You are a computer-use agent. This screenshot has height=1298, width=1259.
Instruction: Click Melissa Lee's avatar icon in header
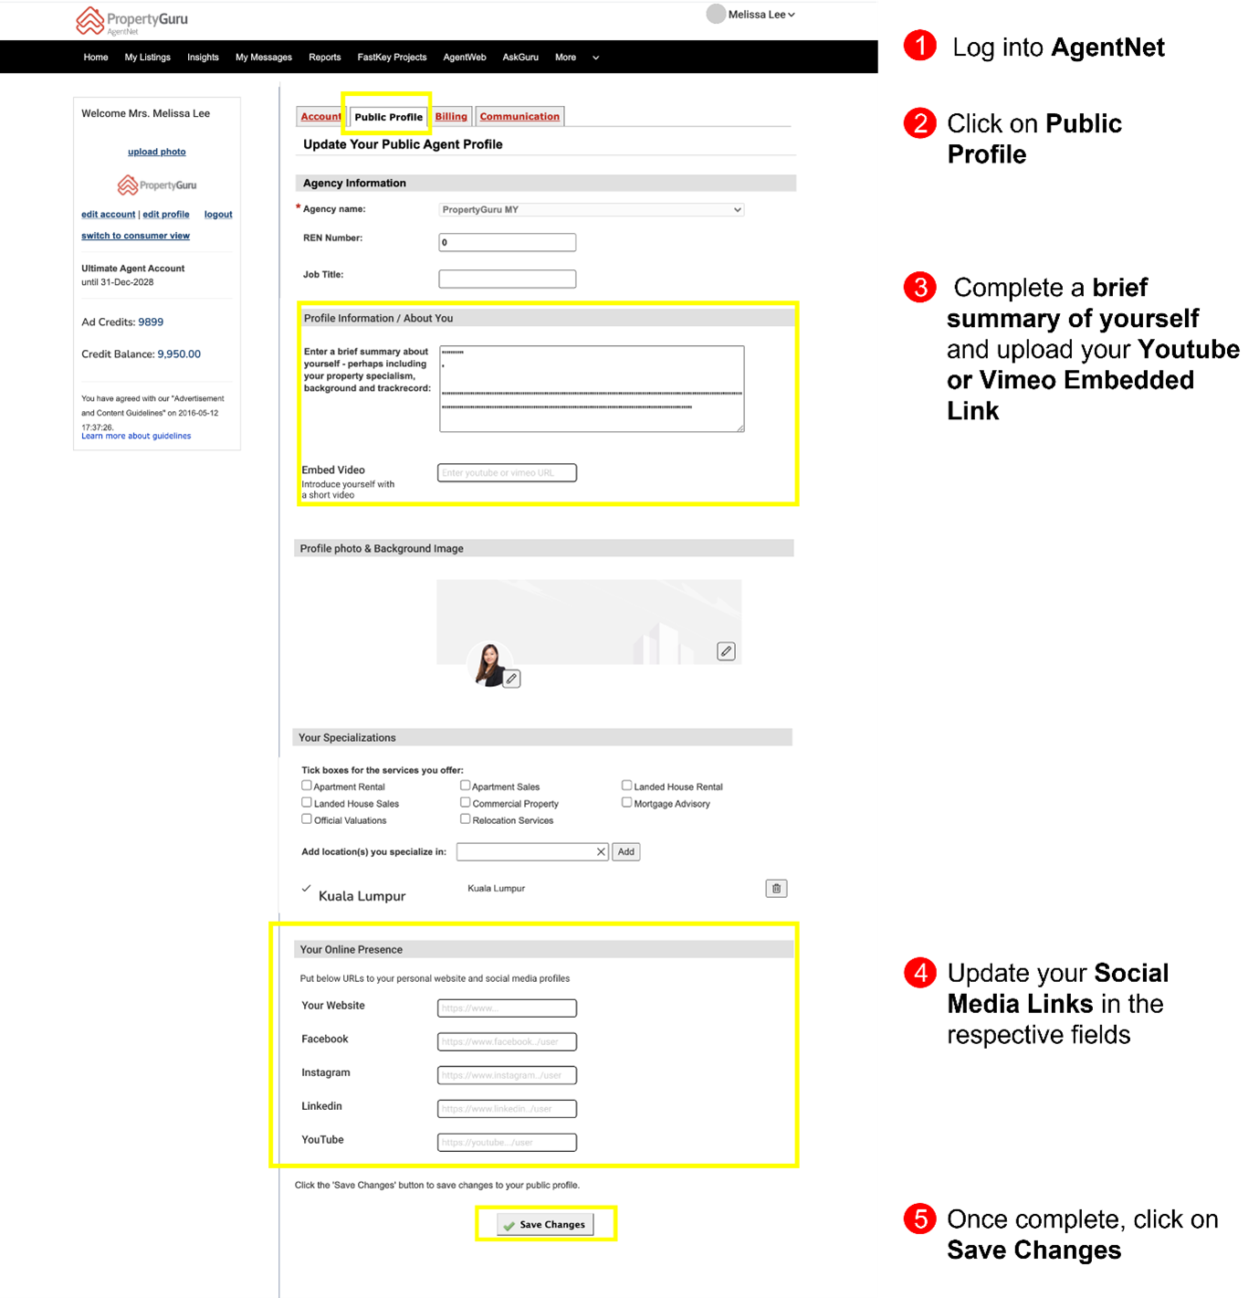coord(716,14)
